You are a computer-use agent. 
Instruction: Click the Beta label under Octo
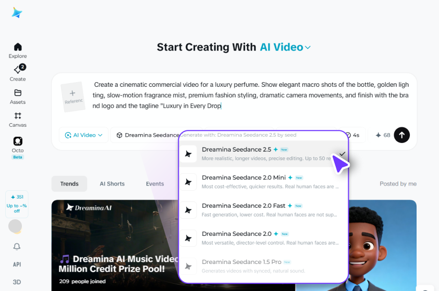point(18,157)
